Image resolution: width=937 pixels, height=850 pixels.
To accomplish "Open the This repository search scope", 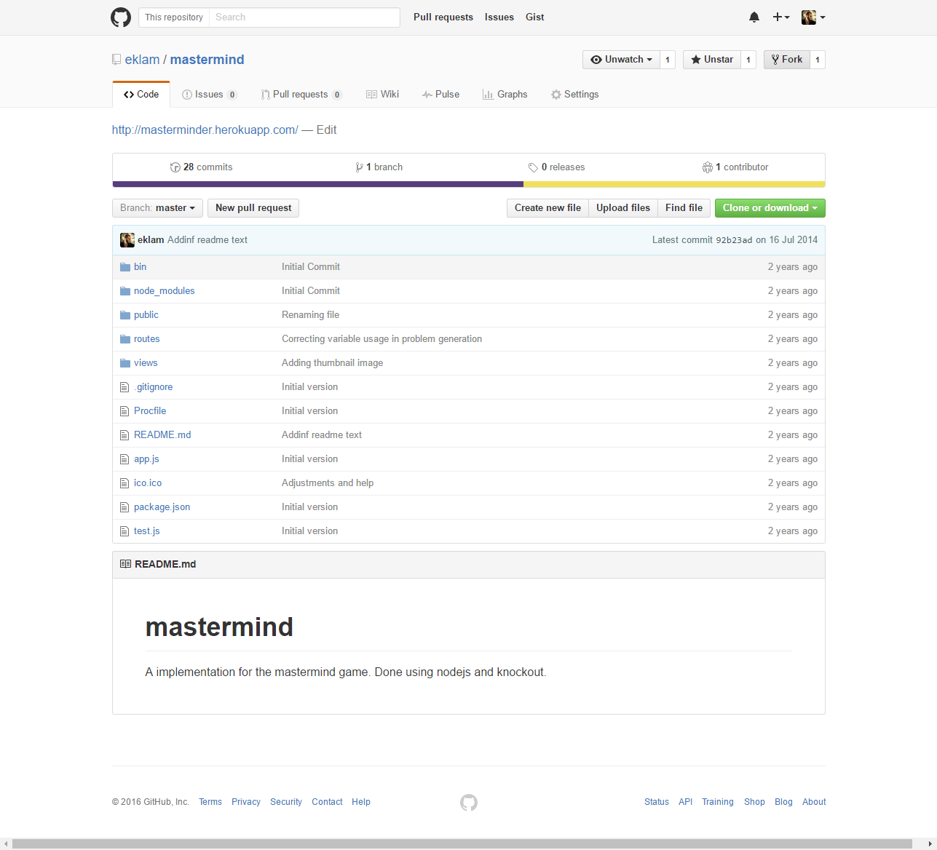I will pos(174,17).
